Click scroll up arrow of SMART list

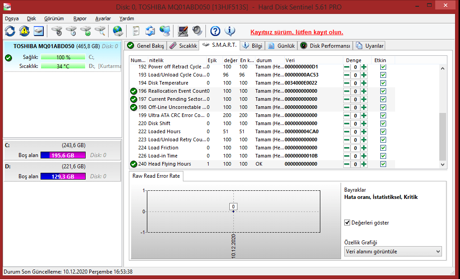(x=443, y=68)
